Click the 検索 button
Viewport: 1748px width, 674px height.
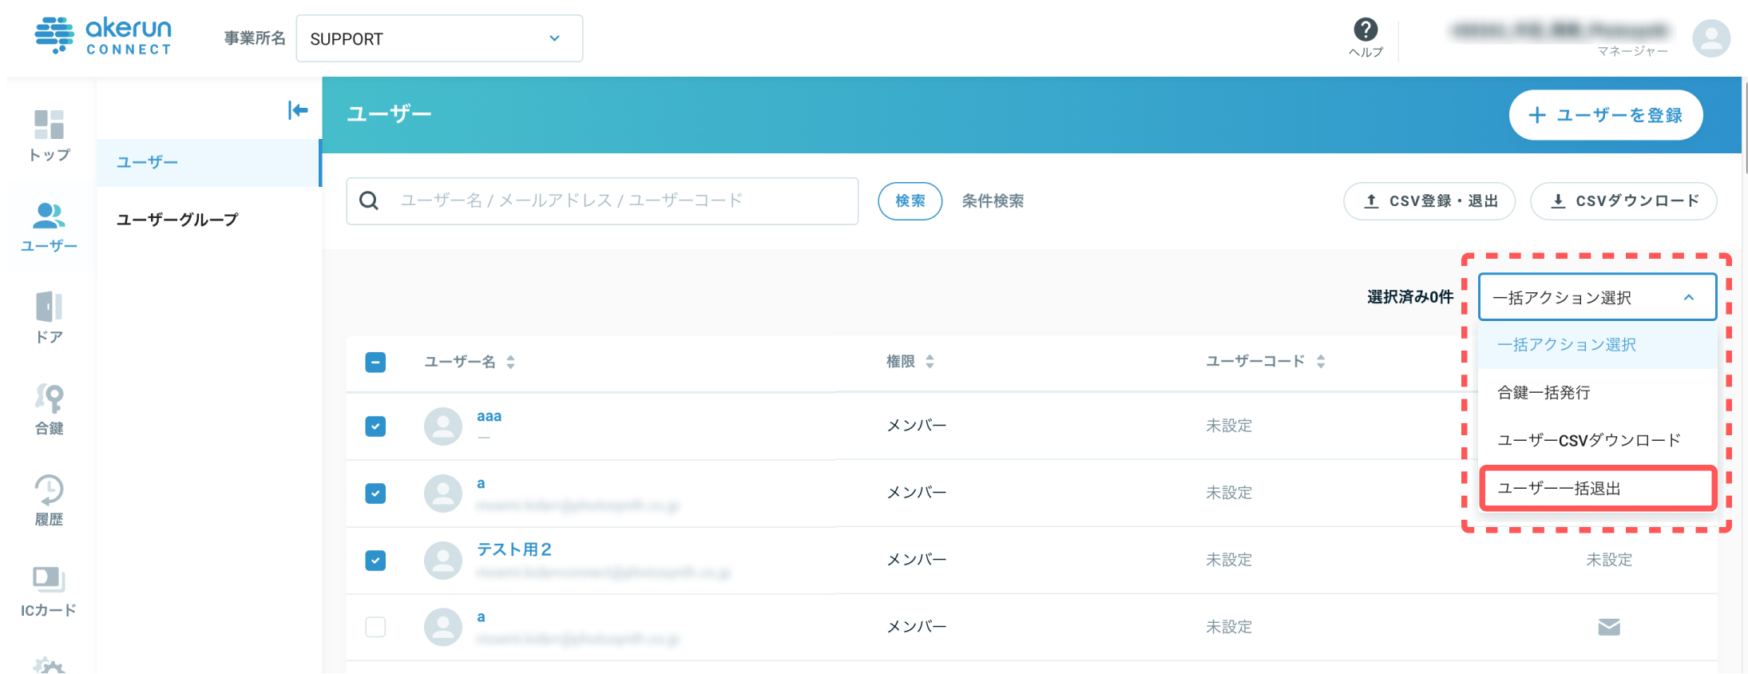click(x=910, y=201)
